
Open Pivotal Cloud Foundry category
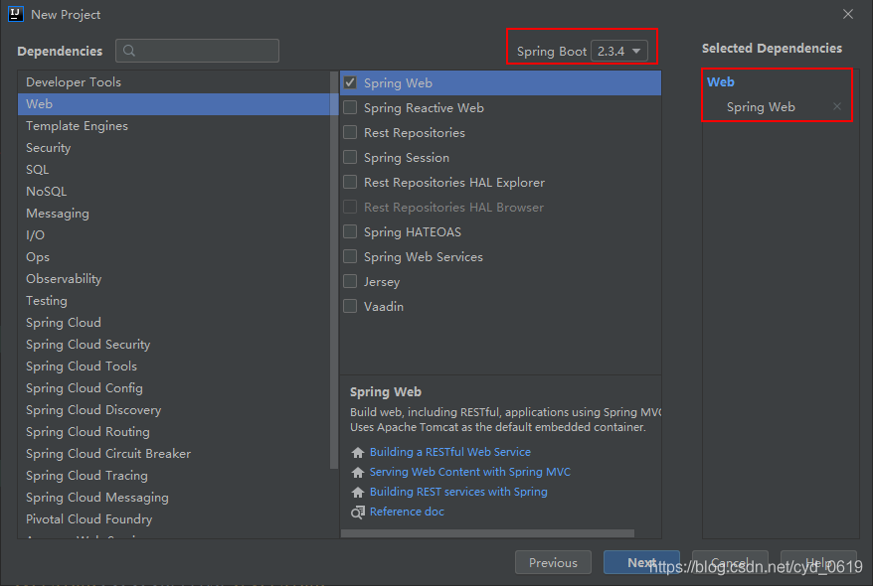pos(174,519)
